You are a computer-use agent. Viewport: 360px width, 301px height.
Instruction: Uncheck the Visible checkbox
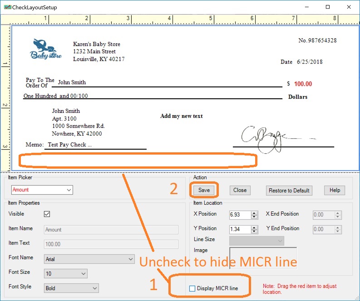coord(47,214)
